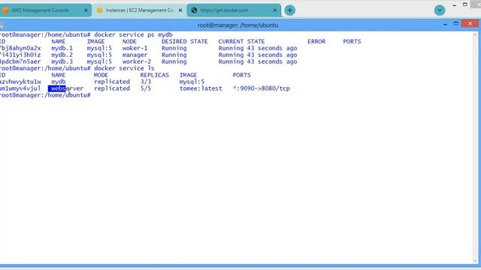Screen dimensions: 481x270
Task: Click the globe favicon on docker tab
Action: pos(194,10)
